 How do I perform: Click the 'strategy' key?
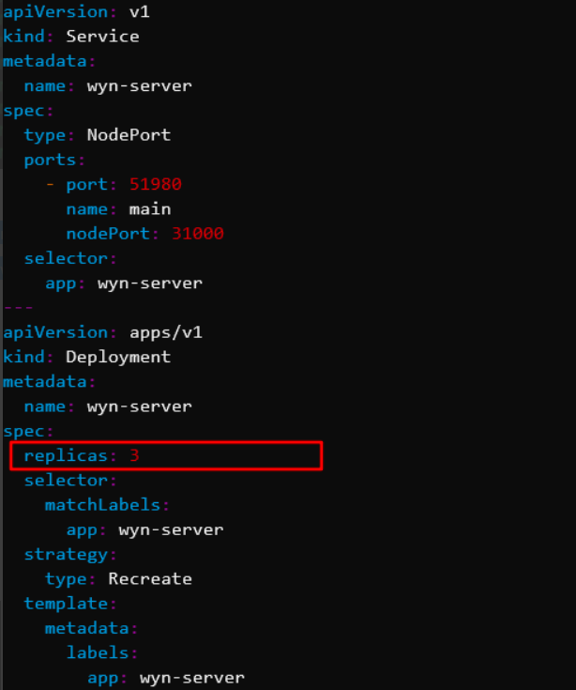click(66, 555)
